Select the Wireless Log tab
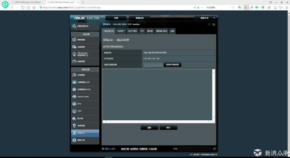Viewport: 290px width, 158px height. click(121, 31)
